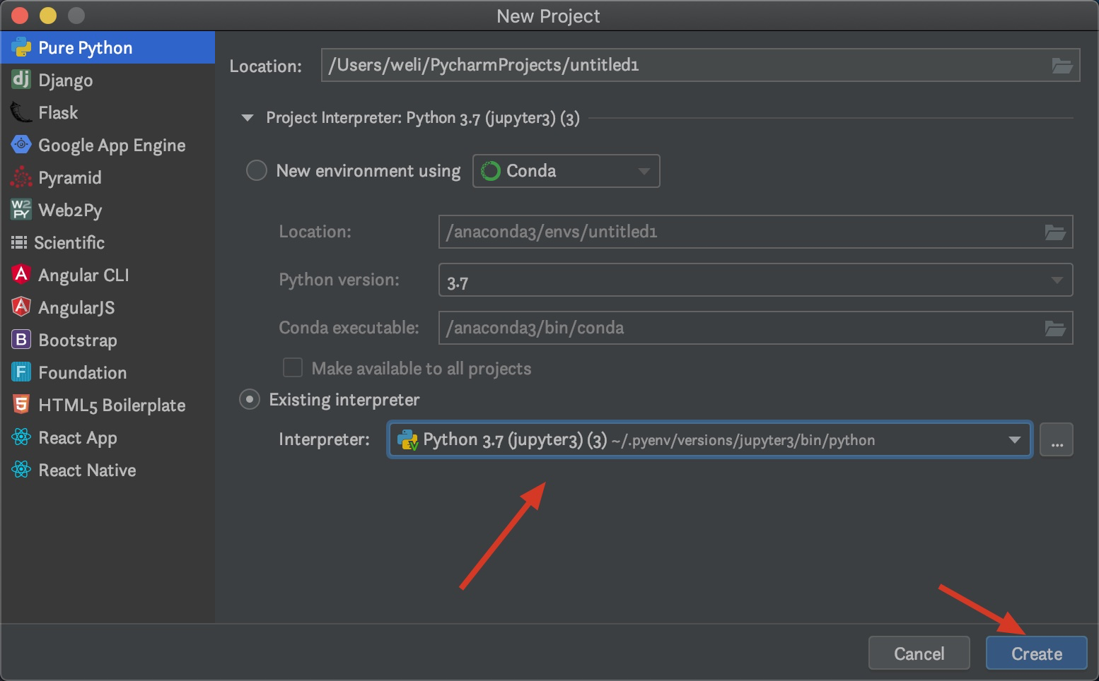Select HTML5 Boilerplate list entry
This screenshot has height=681, width=1099.
tap(107, 405)
